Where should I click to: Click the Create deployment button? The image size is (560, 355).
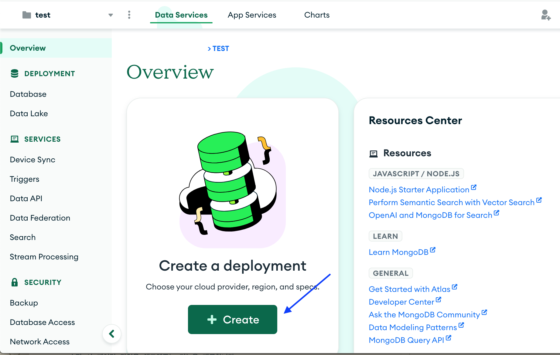pos(233,319)
